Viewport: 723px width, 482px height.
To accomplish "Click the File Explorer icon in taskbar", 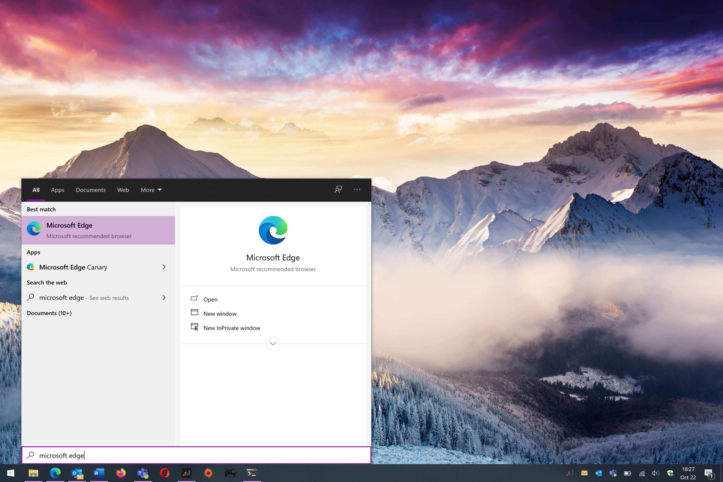I will tap(34, 473).
